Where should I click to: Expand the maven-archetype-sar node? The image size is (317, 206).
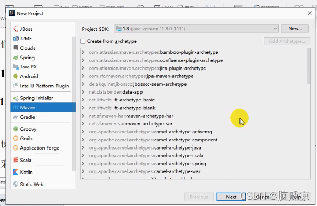tap(83, 124)
